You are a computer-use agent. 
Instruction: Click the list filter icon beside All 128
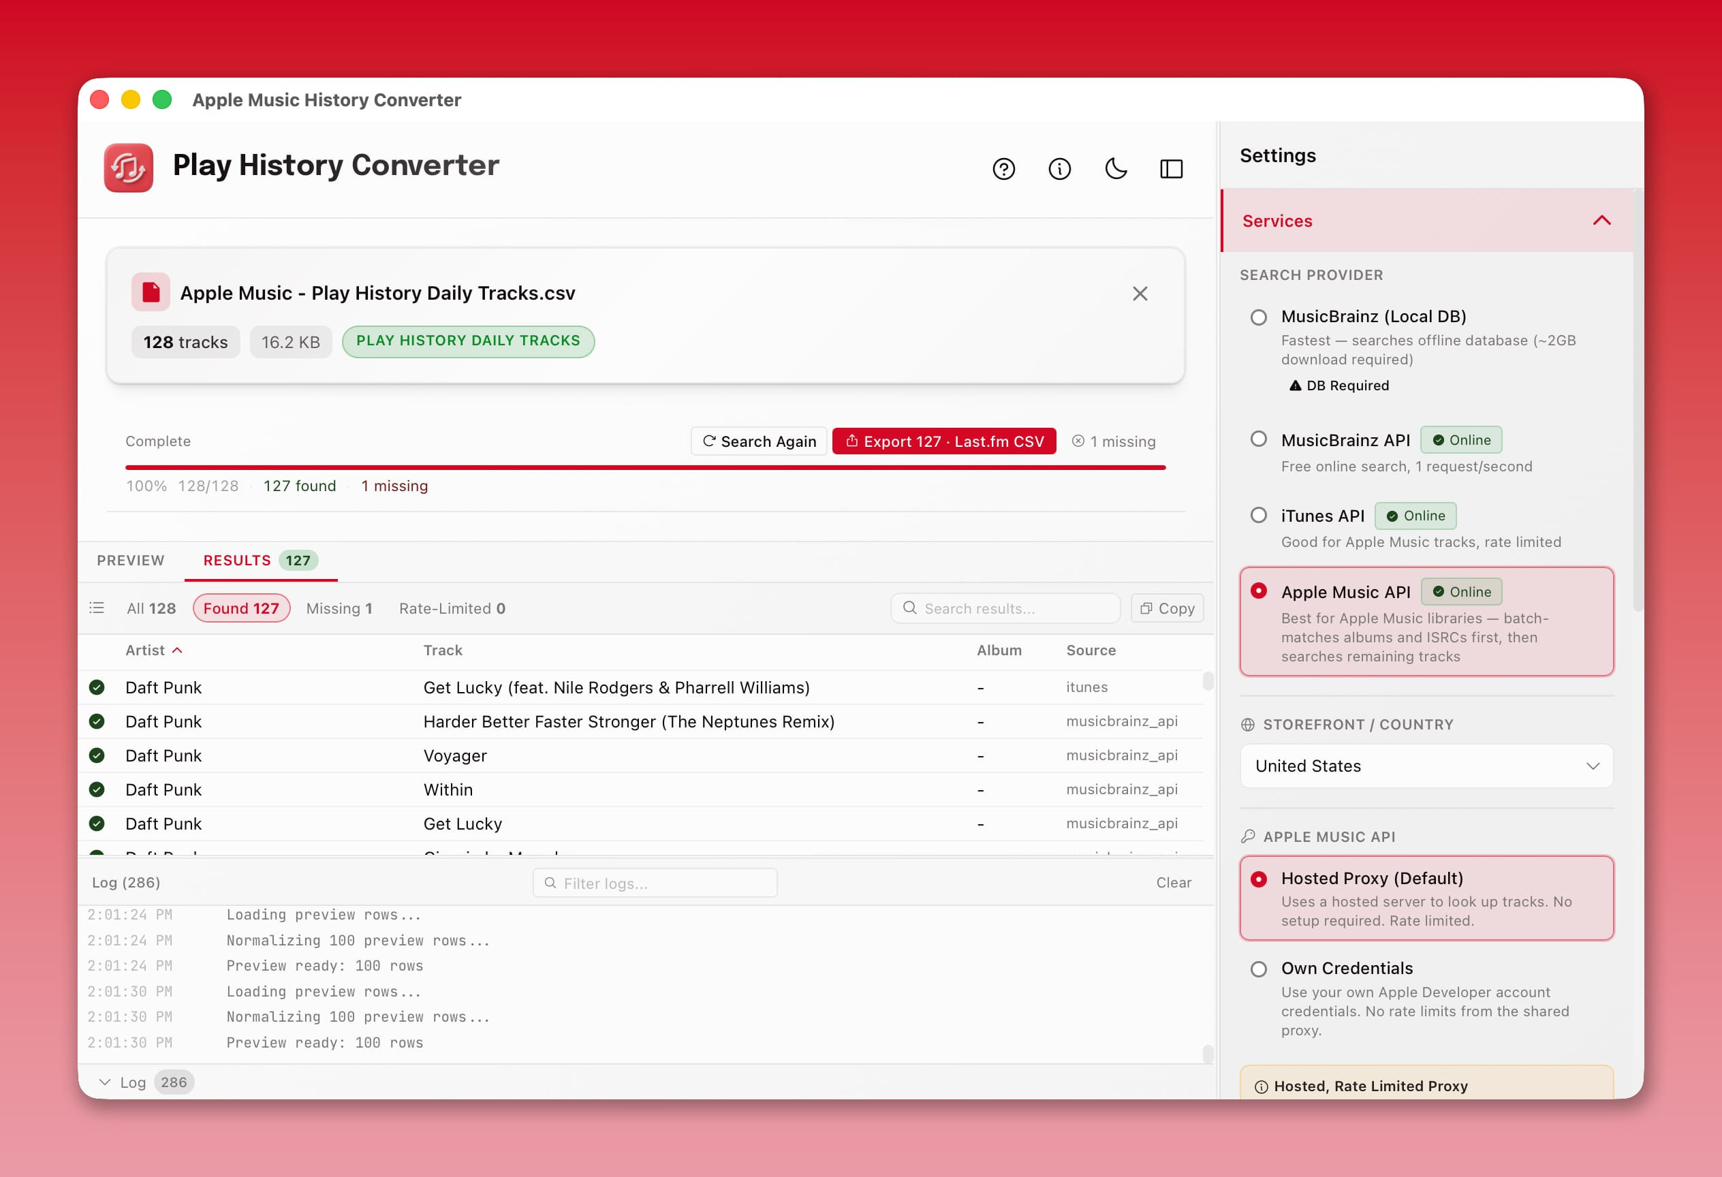pyautogui.click(x=97, y=608)
